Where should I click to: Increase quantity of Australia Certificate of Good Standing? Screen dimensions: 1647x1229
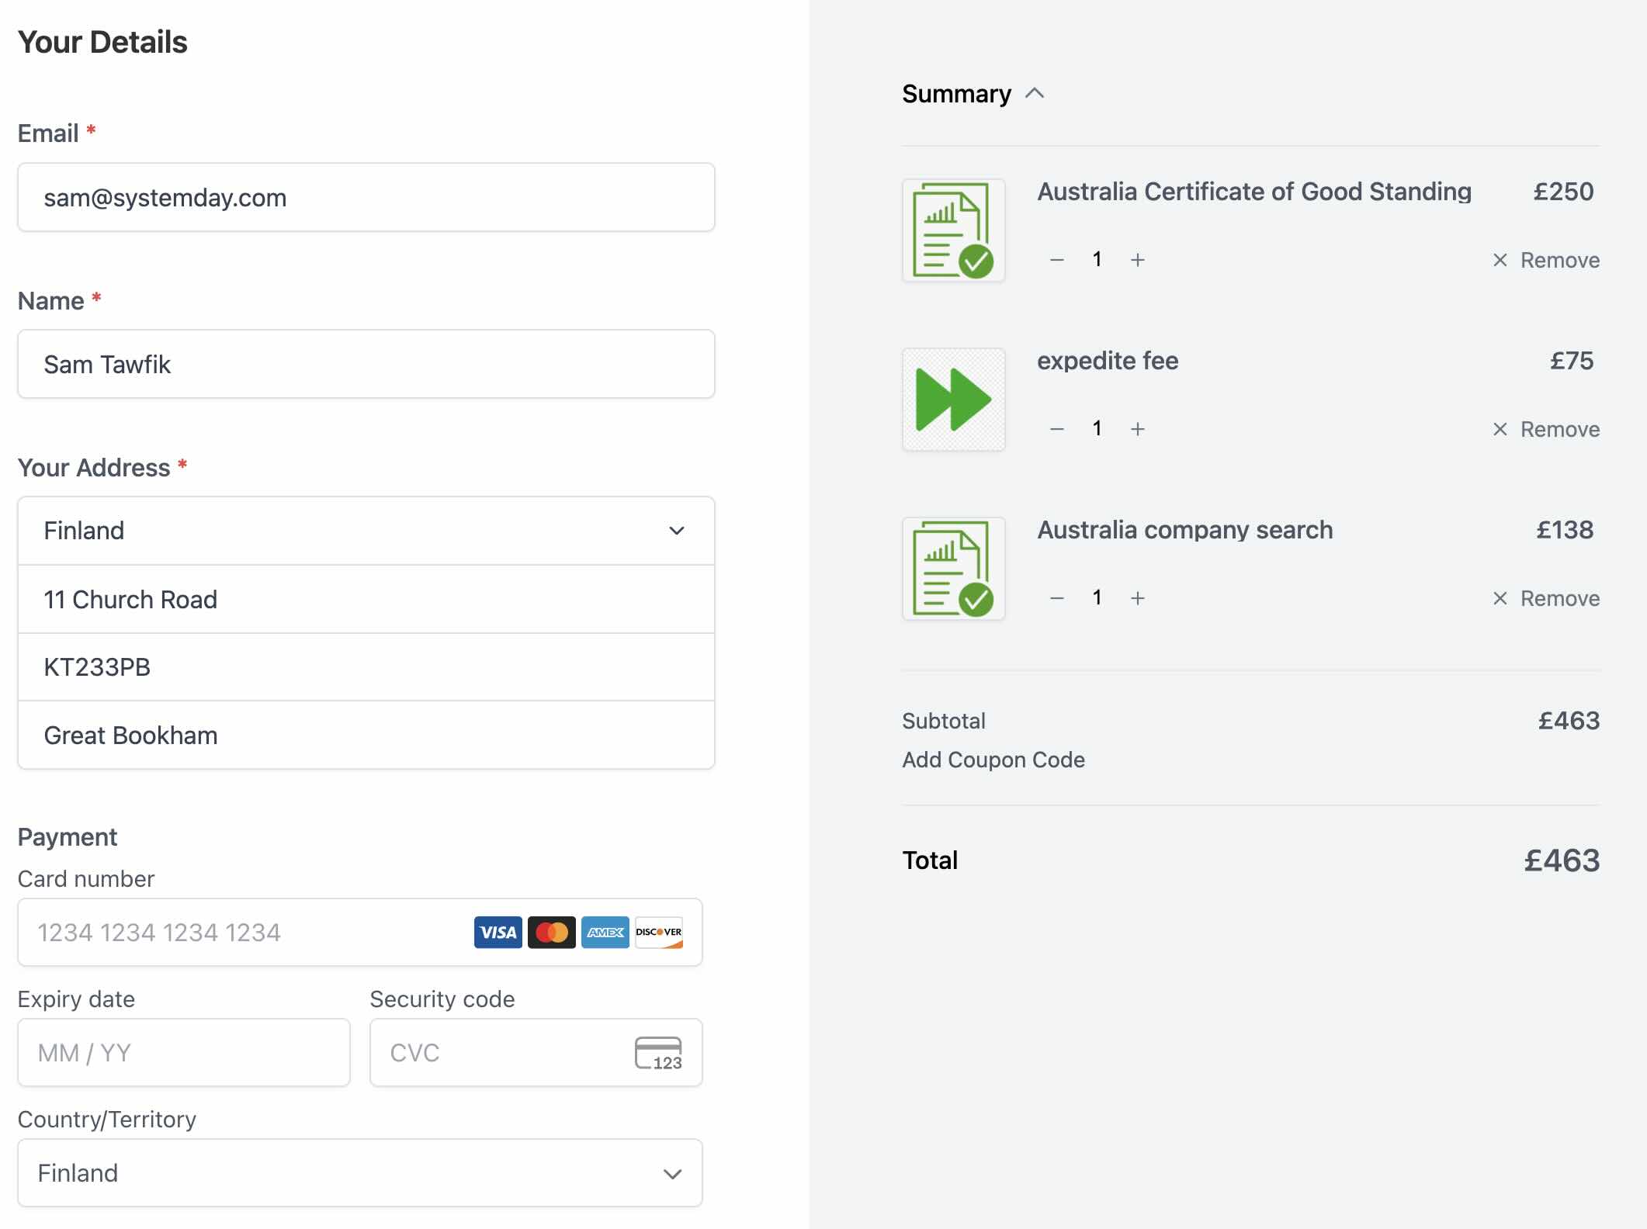1137,260
